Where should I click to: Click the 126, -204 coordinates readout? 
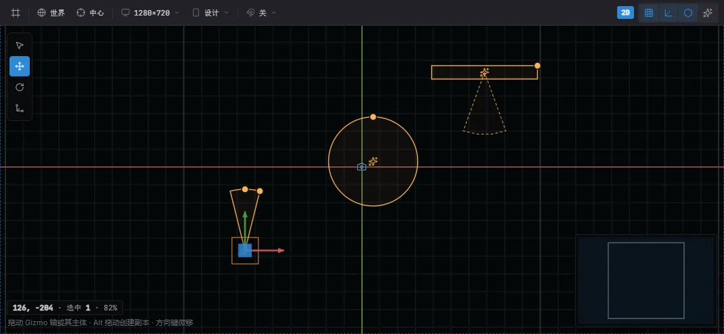click(32, 307)
